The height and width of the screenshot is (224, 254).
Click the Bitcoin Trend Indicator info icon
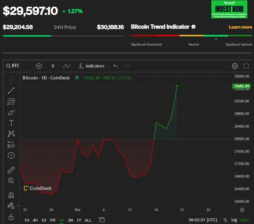tap(193, 27)
